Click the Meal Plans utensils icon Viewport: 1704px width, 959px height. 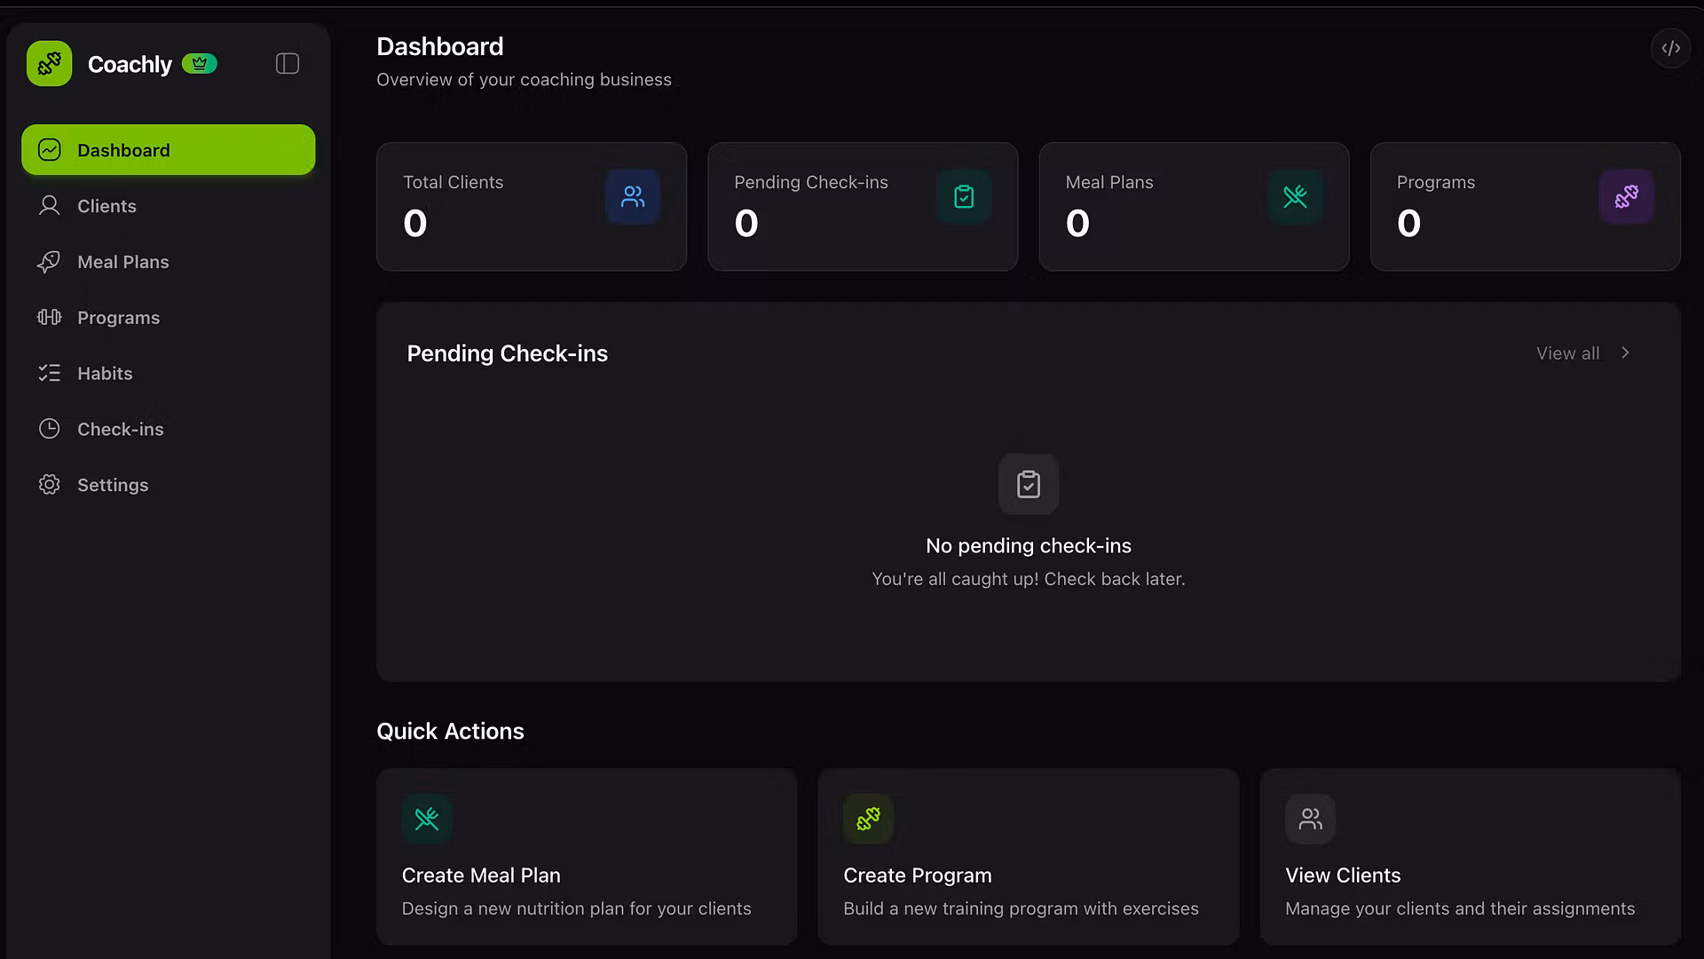click(1295, 196)
